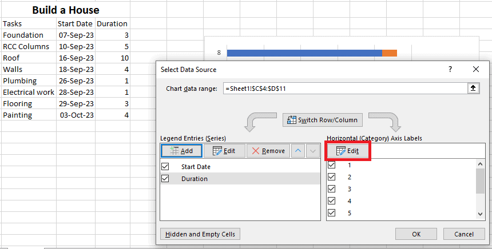Image resolution: width=492 pixels, height=249 pixels.
Task: Click Edit in Legend Entries section
Action: pyautogui.click(x=224, y=151)
